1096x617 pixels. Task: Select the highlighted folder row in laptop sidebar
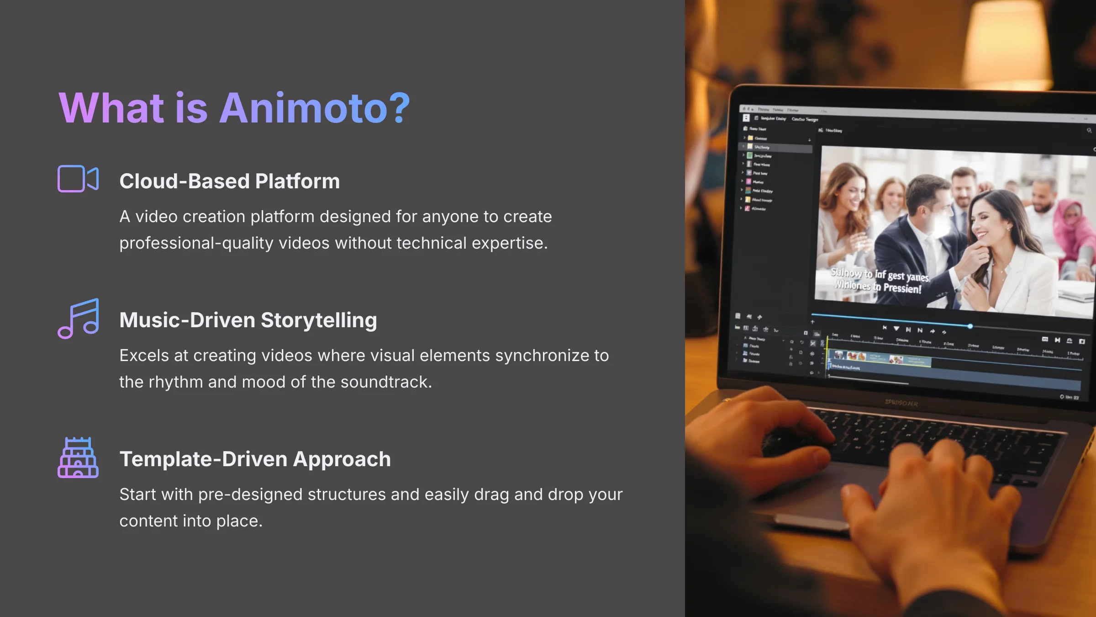[x=776, y=147]
